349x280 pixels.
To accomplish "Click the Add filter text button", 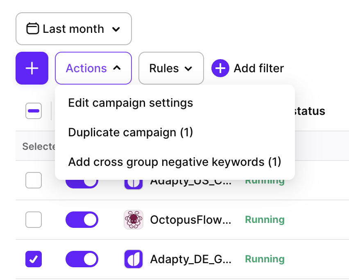I will (258, 68).
